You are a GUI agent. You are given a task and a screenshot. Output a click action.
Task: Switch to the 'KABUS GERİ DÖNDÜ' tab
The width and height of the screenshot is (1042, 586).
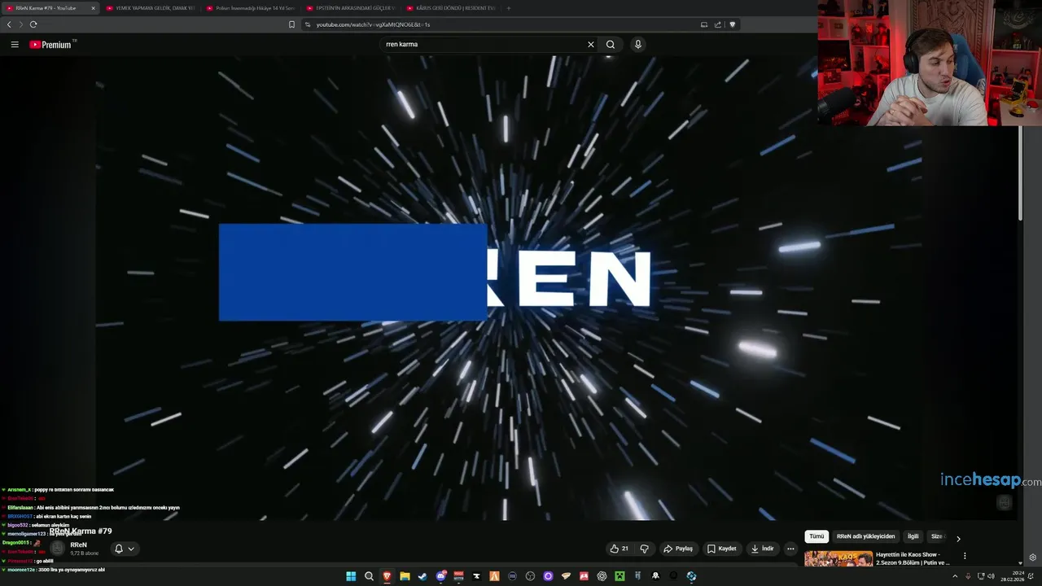tap(450, 8)
